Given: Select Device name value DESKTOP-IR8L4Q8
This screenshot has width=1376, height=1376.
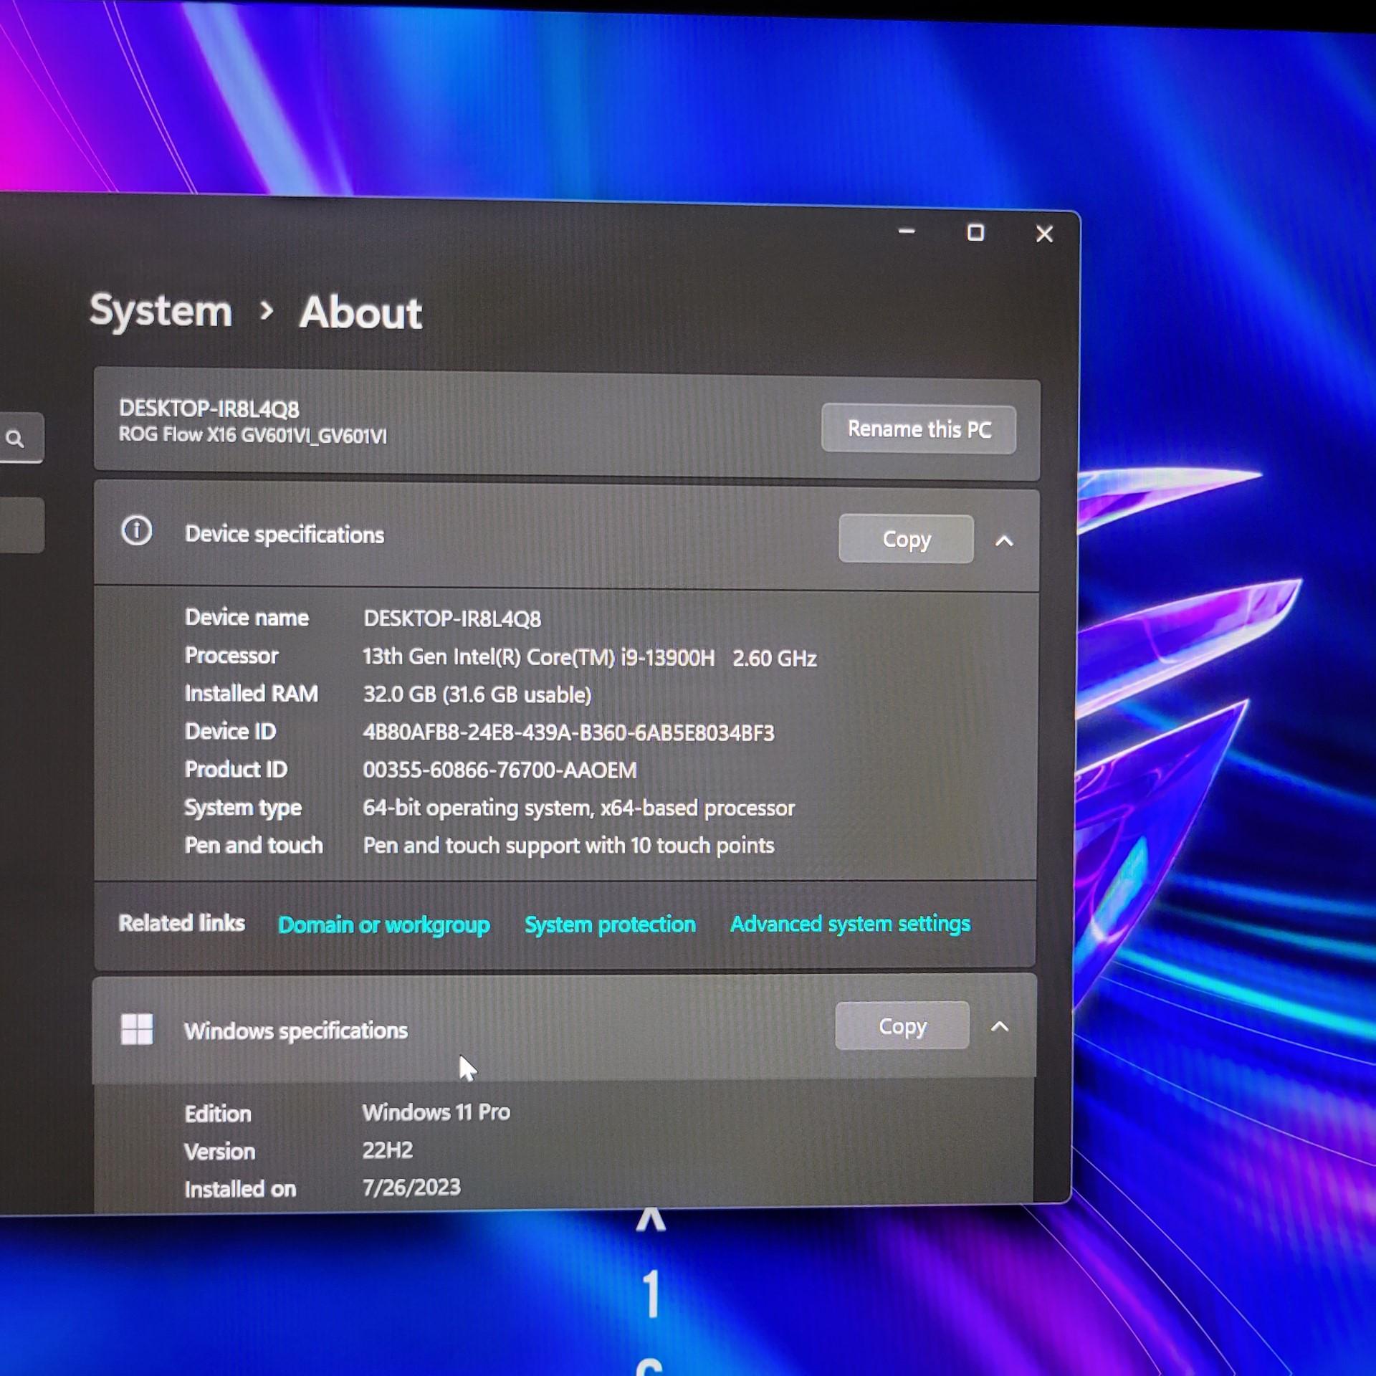Looking at the screenshot, I should [452, 618].
